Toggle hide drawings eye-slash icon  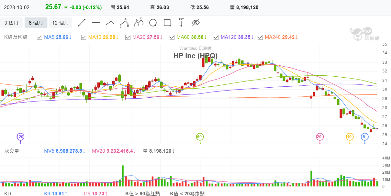point(195,23)
